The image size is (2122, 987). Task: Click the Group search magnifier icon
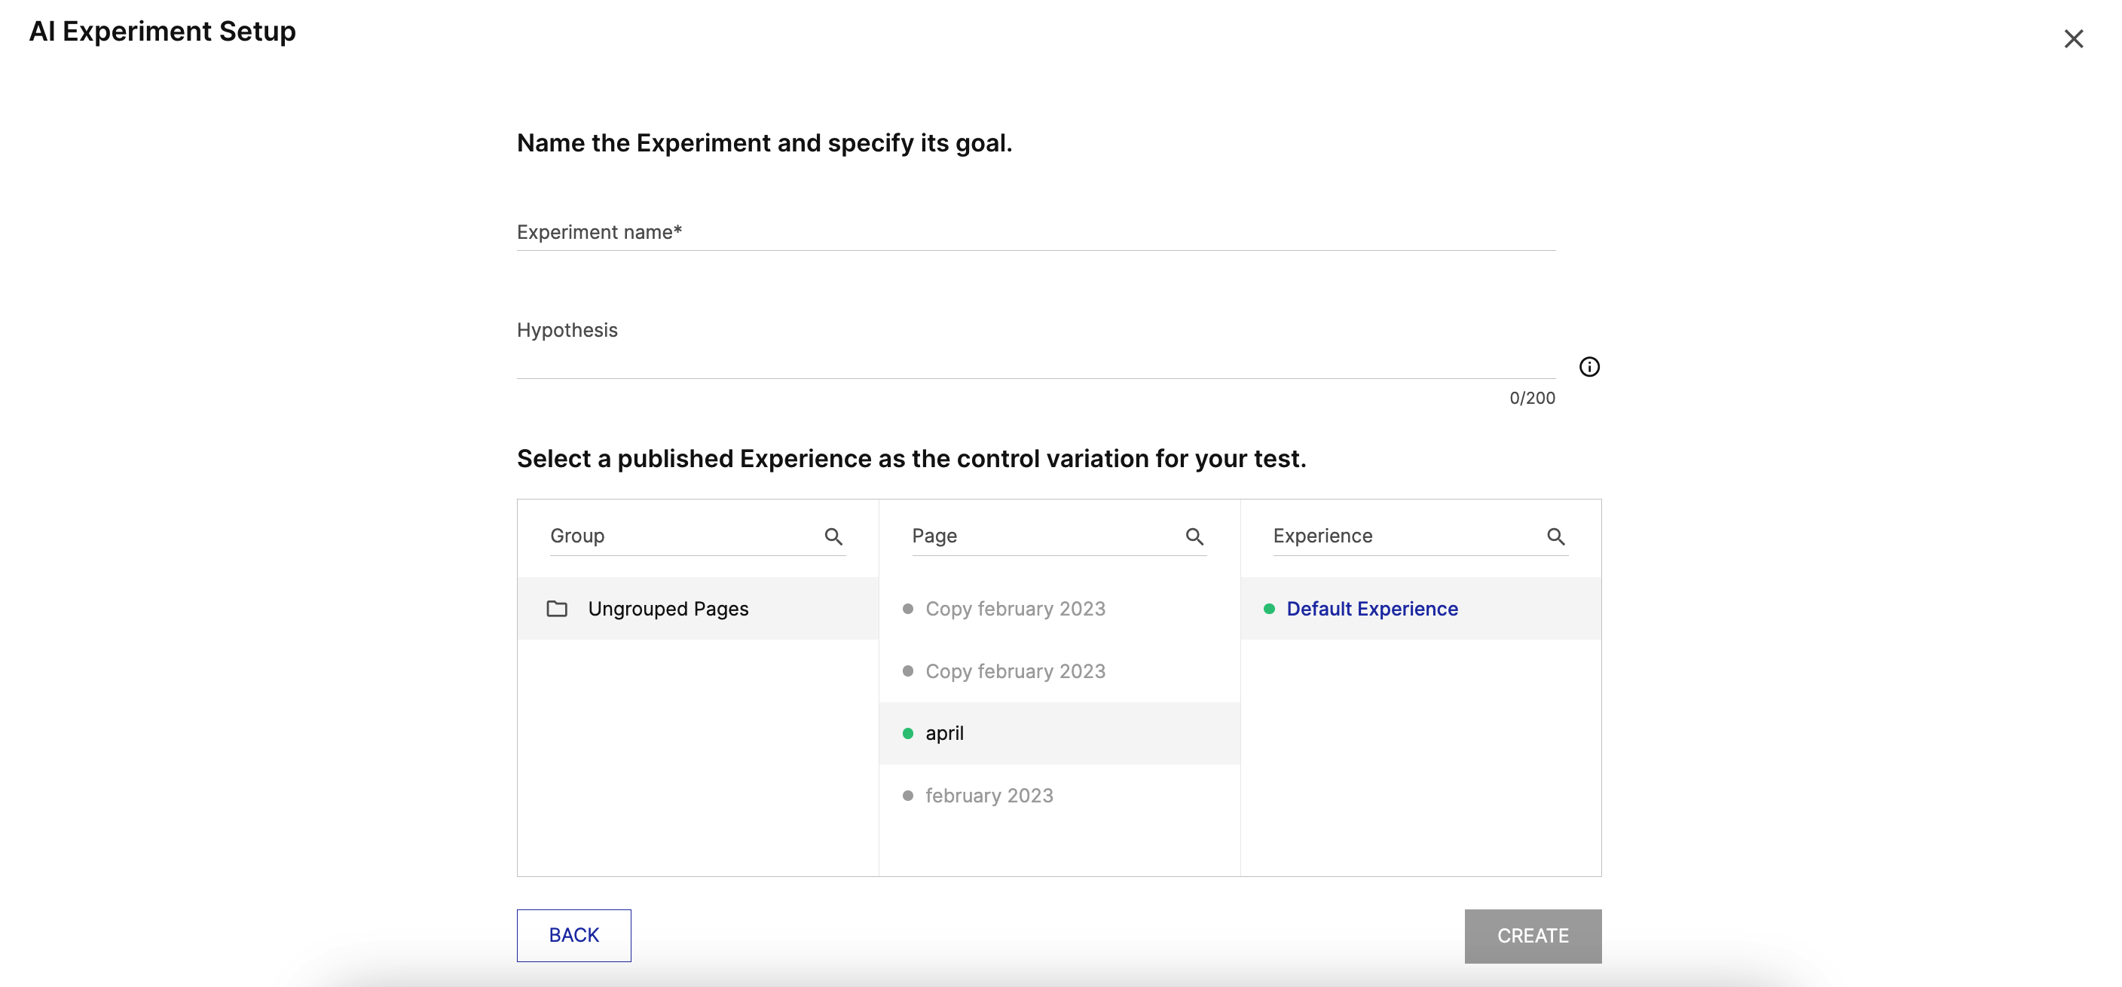click(833, 536)
